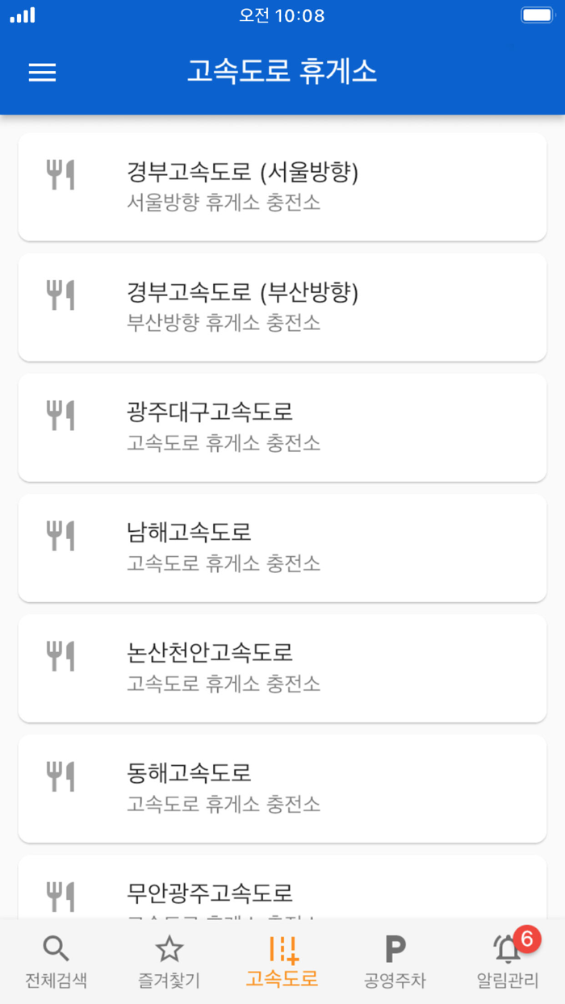Tap the rest stop icon beside 무안광주고속도로

[60, 896]
